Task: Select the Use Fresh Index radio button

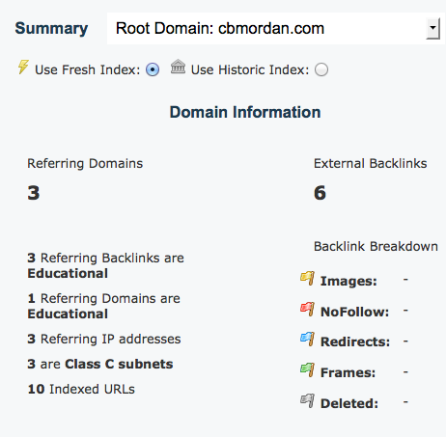Action: click(153, 69)
